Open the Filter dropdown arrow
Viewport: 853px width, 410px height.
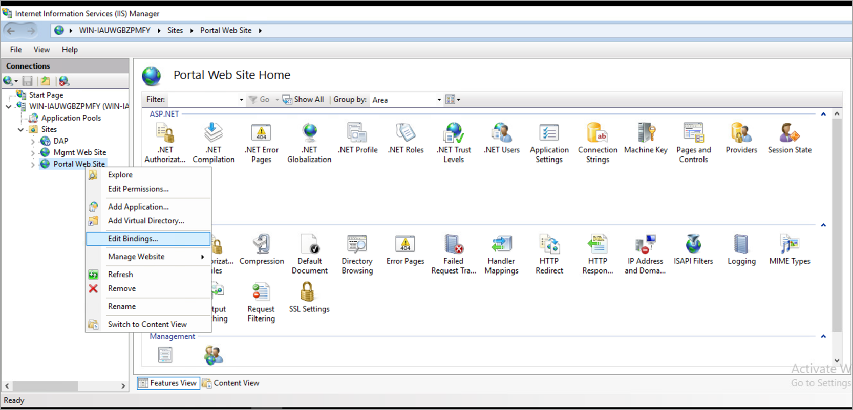[x=241, y=100]
